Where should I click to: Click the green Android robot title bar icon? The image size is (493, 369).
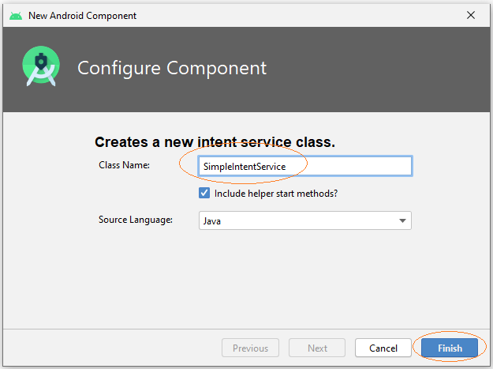16,16
